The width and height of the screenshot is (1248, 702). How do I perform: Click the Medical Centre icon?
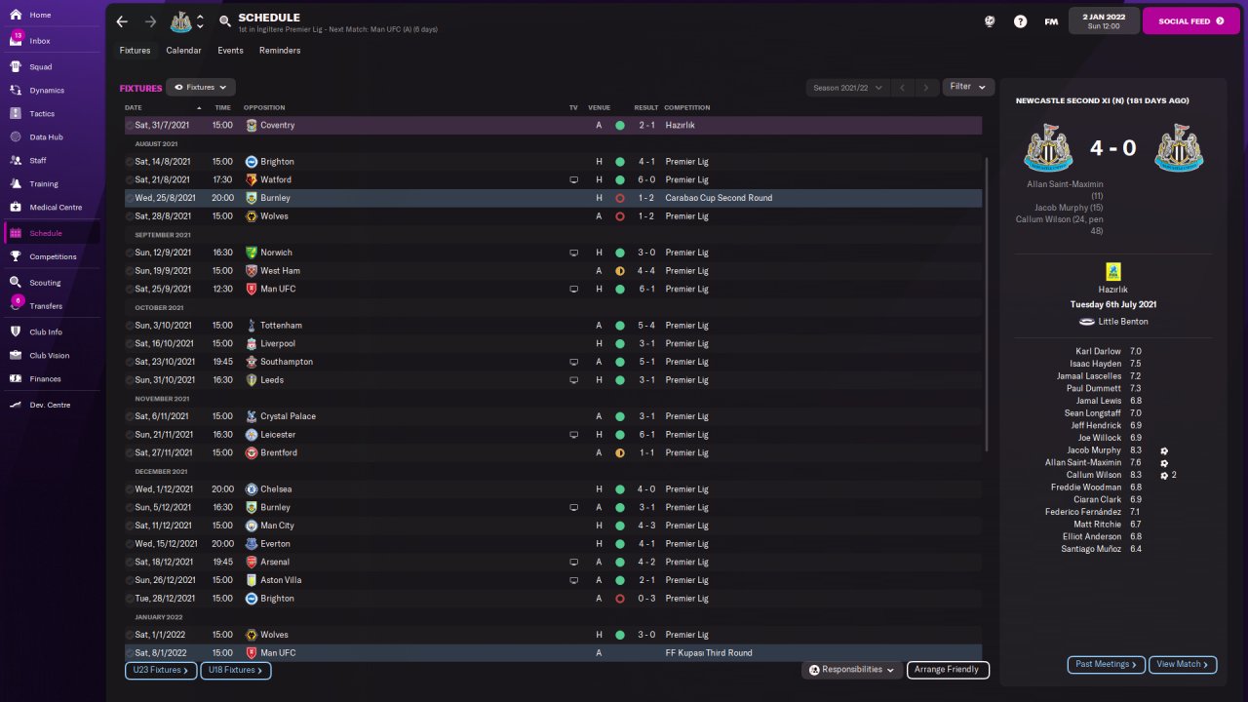(16, 207)
